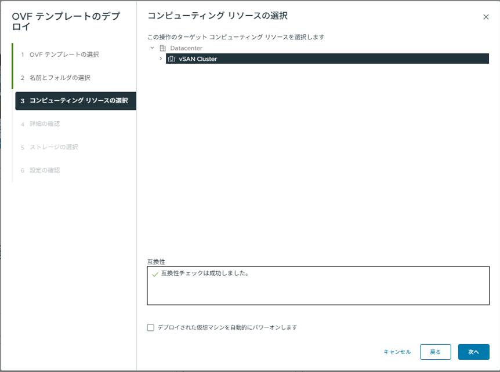500x372 pixels.
Task: Enable automatic power on of deployed VM
Action: (150, 327)
